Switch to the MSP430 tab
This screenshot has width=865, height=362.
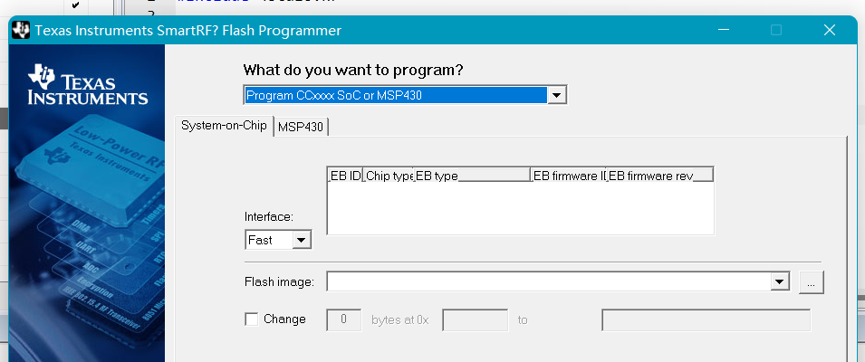point(301,128)
